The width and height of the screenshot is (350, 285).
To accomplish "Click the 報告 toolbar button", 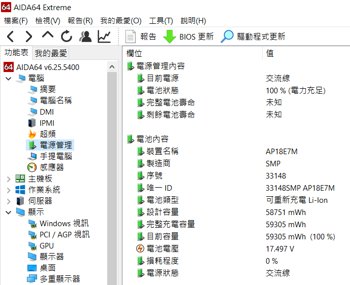I will (141, 37).
